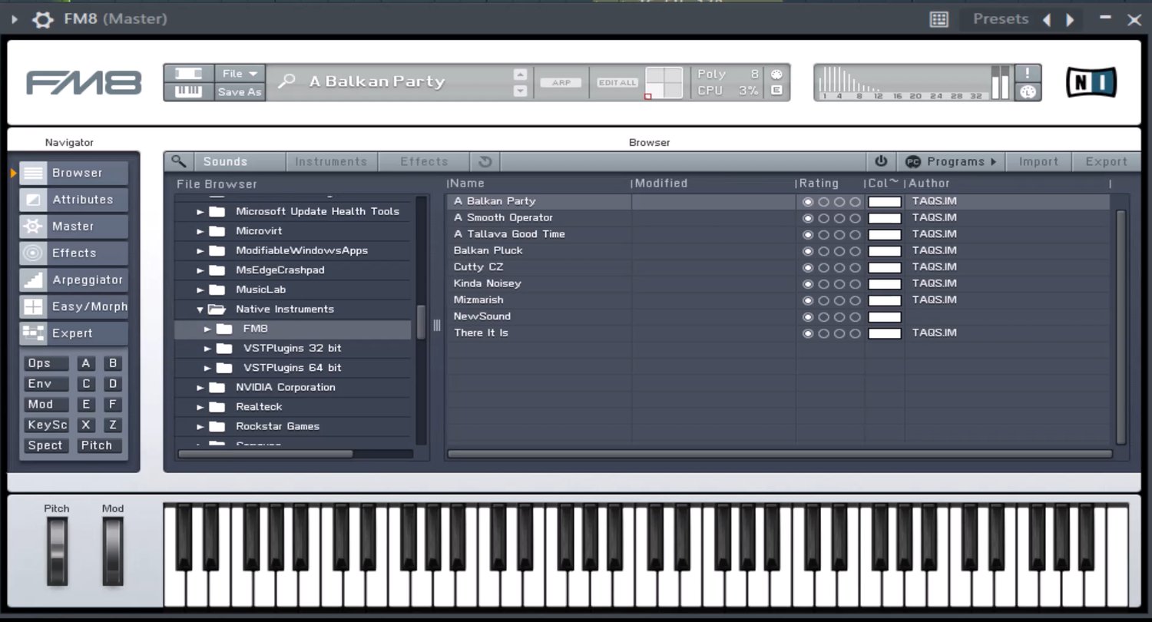
Task: Click the clock icon below the exclamation icon
Action: click(1028, 91)
